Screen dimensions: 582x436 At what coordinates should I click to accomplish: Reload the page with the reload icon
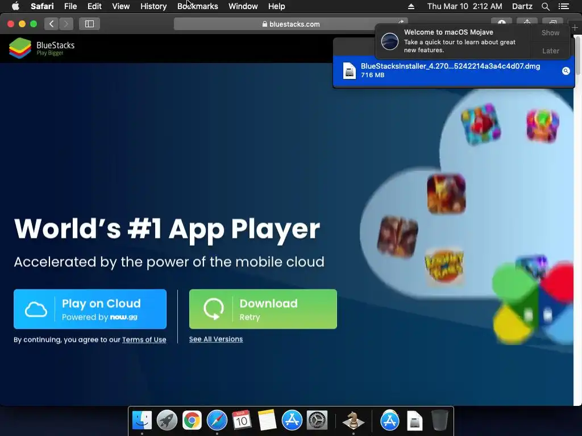pyautogui.click(x=401, y=22)
